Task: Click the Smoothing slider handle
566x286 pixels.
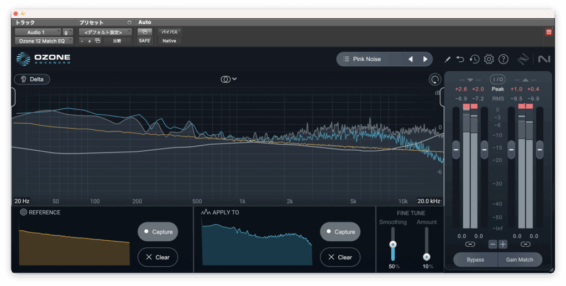Action: coord(393,244)
